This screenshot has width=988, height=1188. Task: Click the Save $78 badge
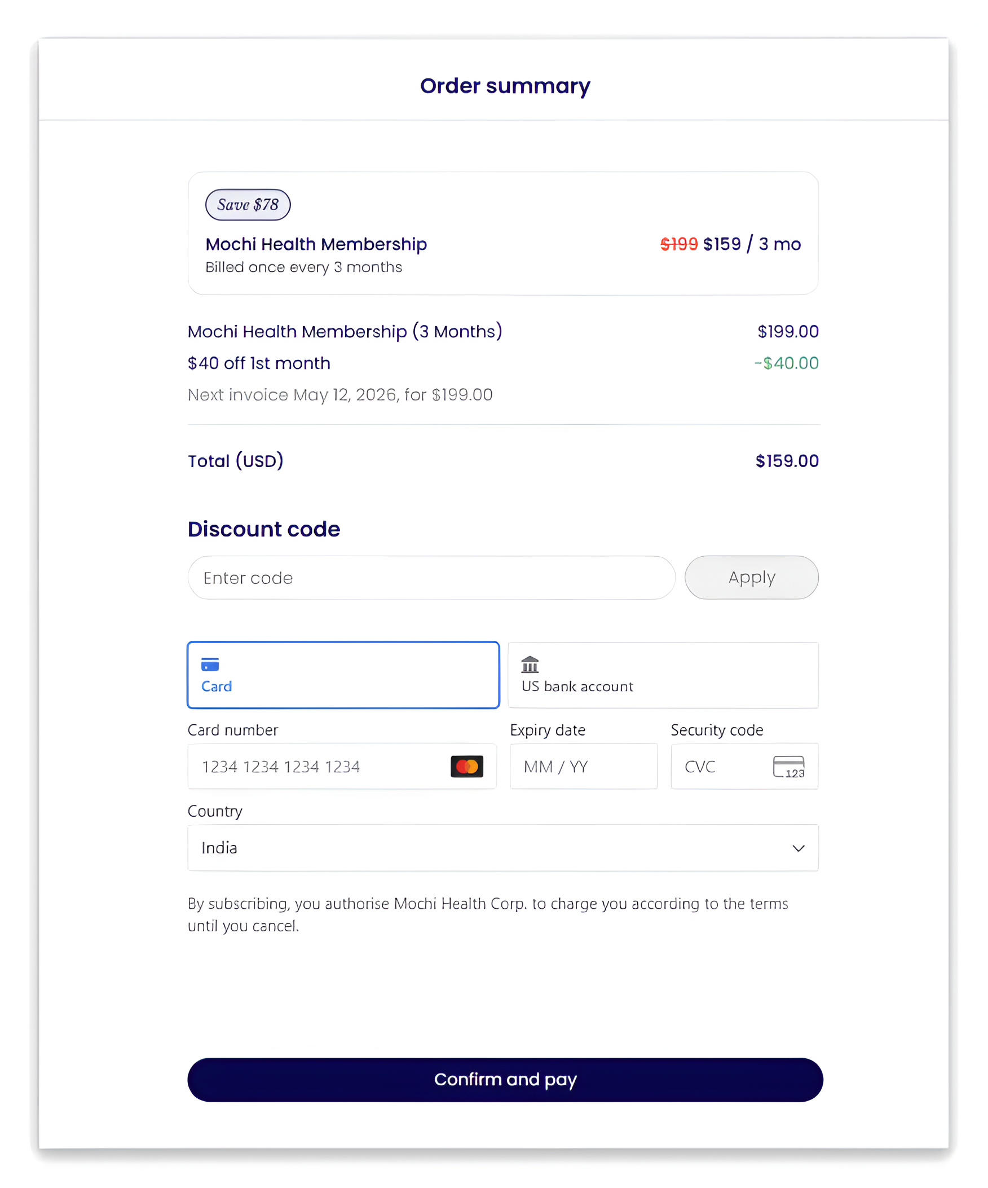(247, 205)
